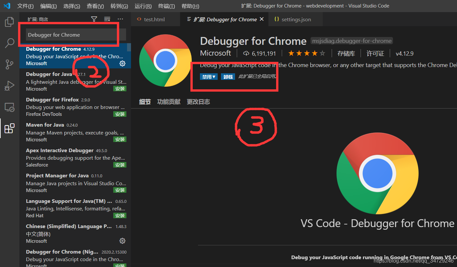Open the Explorer sidebar icon

click(x=9, y=22)
